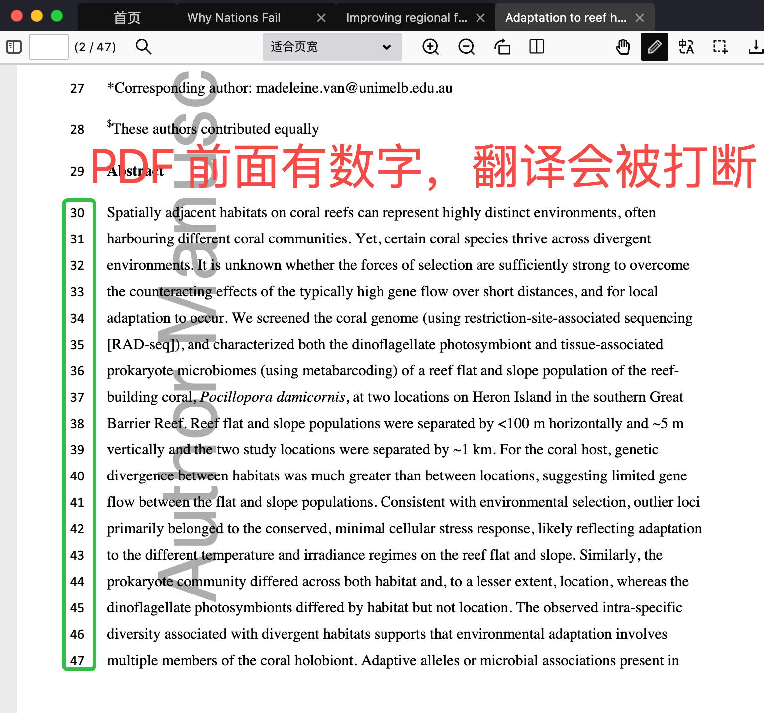764x713 pixels.
Task: Close the Improving regional tab
Action: point(480,18)
